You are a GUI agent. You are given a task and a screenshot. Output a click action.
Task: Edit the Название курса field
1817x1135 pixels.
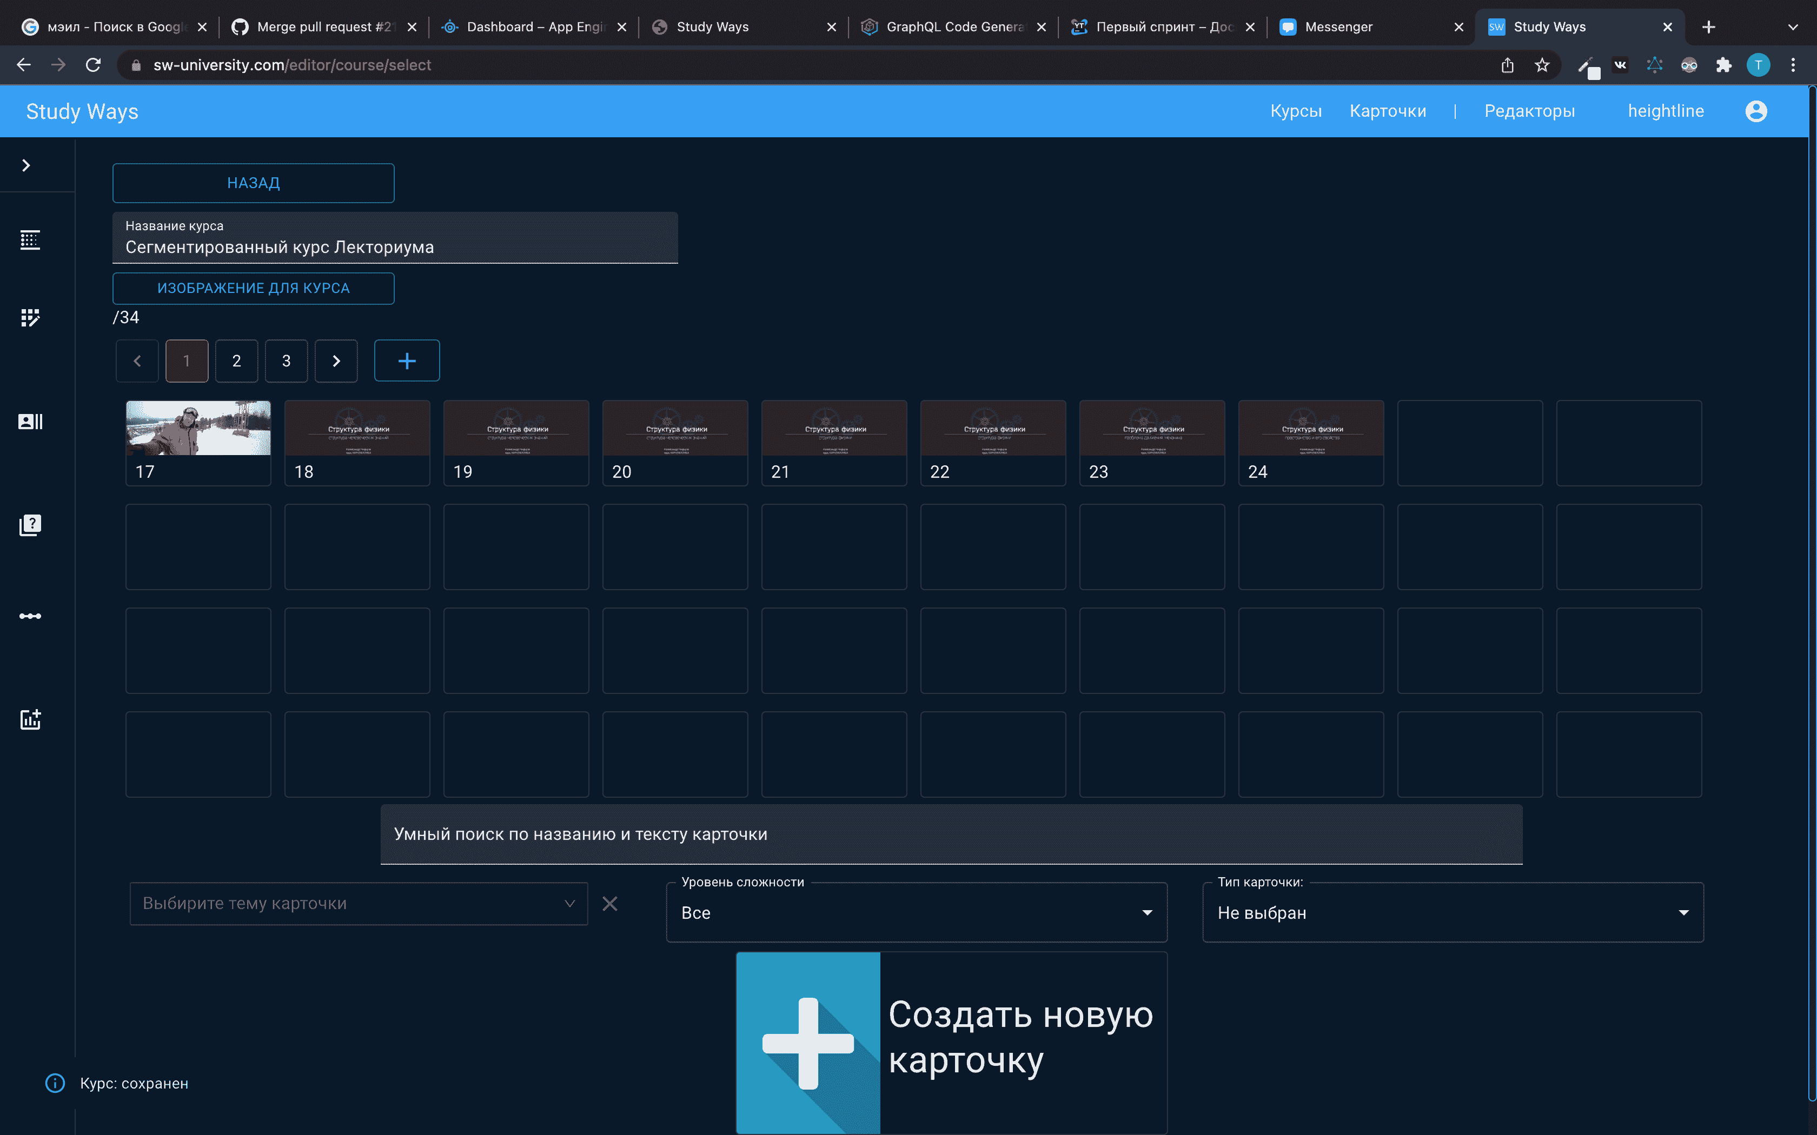(395, 239)
